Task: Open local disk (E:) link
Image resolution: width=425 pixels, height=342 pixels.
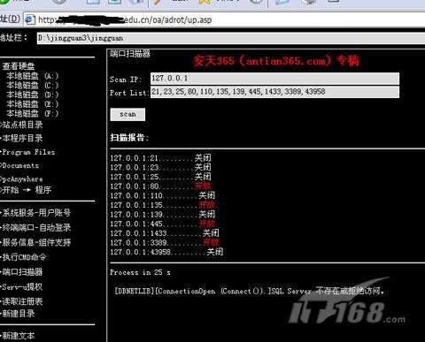Action: [33, 104]
